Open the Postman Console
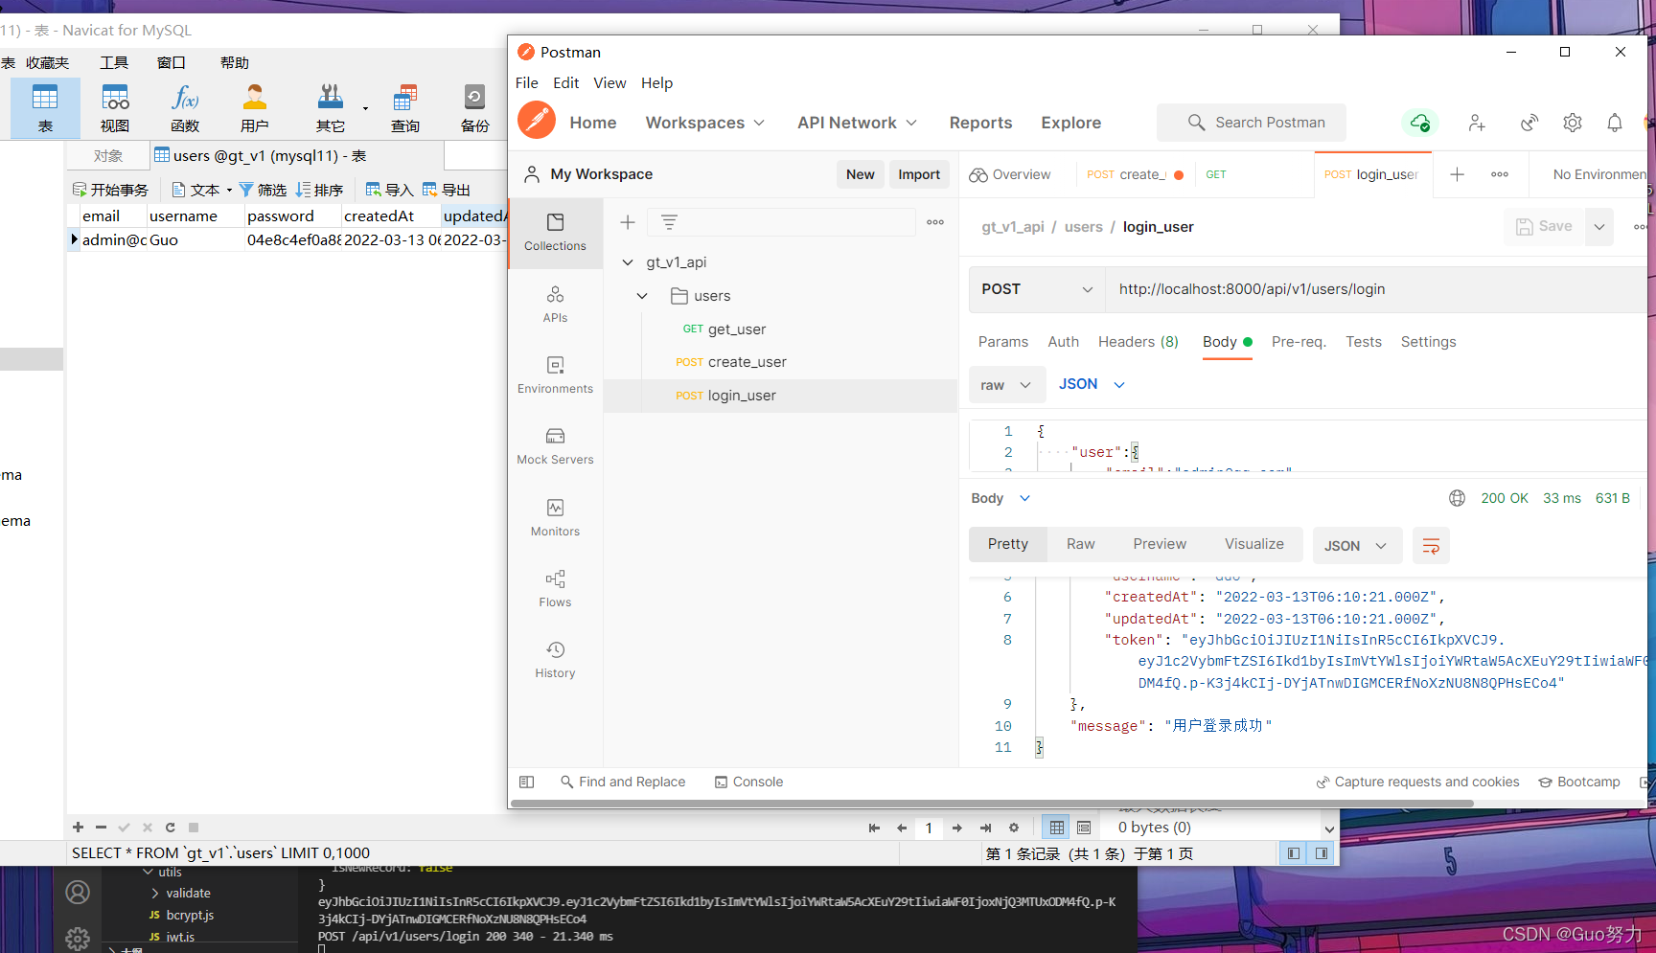 [748, 782]
